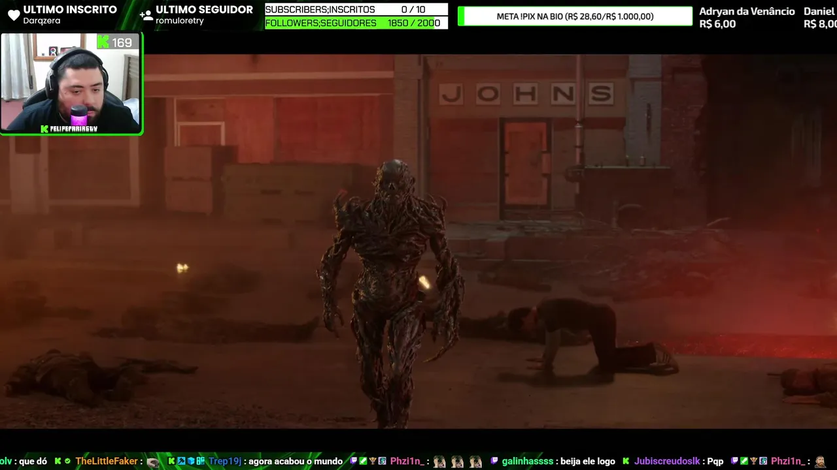Click chat username Trep19j
837x470 pixels.
click(x=225, y=462)
